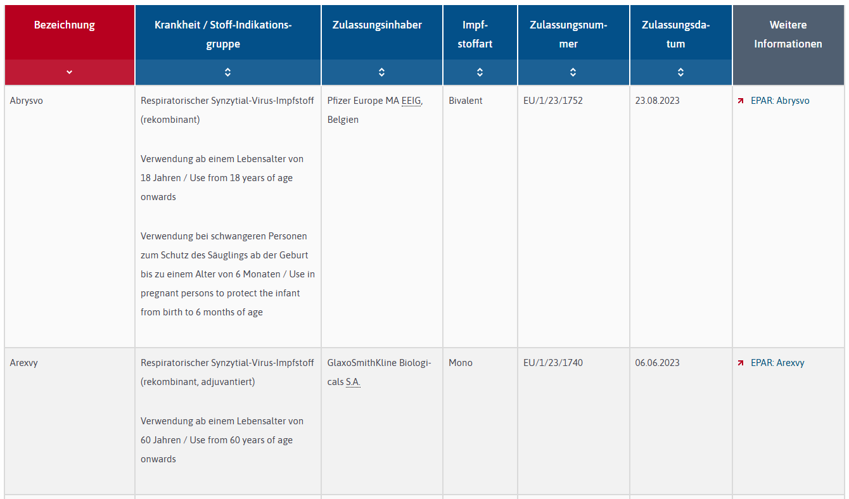Click the Arexvy name cell
The image size is (849, 499).
24,363
